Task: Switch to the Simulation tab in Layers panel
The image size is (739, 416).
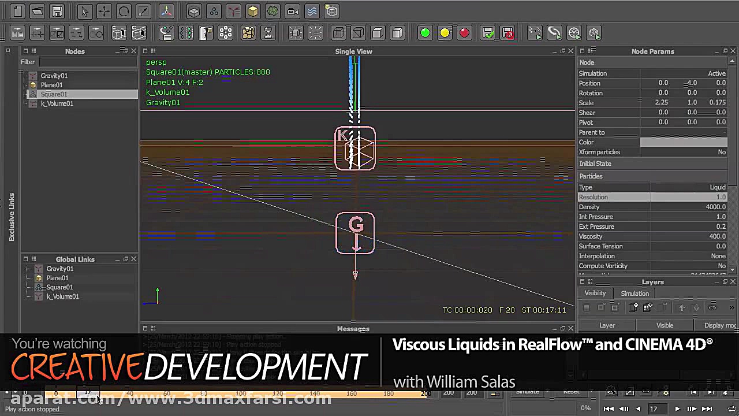Action: [635, 293]
